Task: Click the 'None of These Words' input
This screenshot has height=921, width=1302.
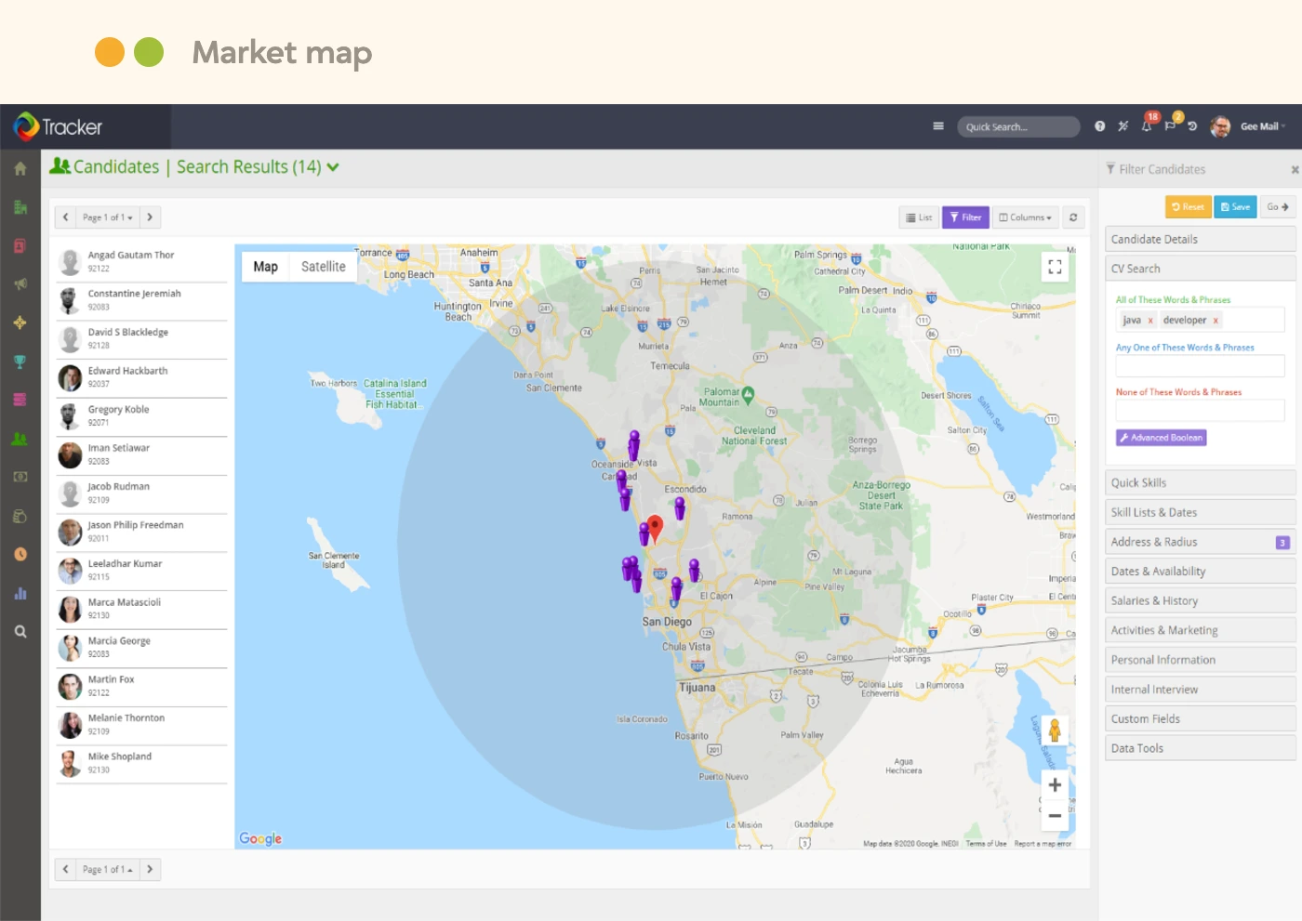Action: click(1200, 410)
